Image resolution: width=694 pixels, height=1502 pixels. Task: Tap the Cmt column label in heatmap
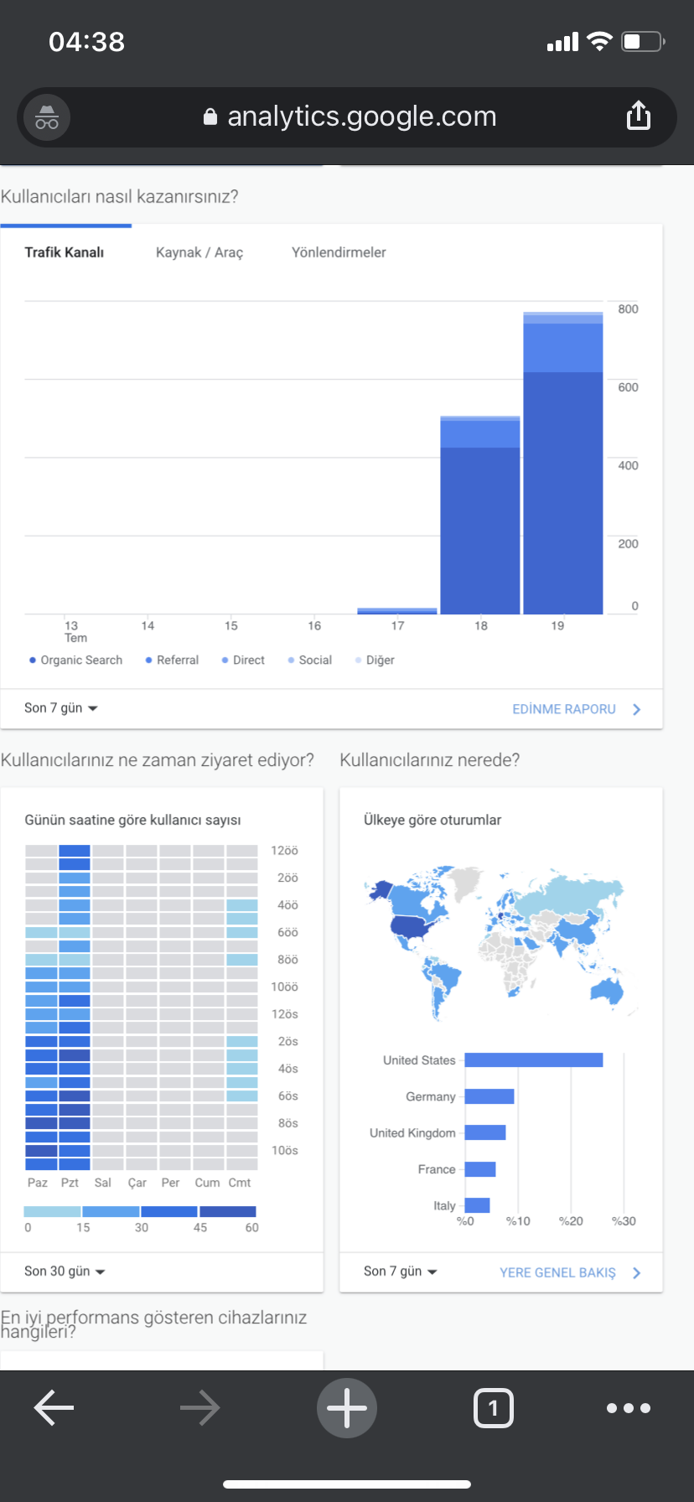point(240,1183)
